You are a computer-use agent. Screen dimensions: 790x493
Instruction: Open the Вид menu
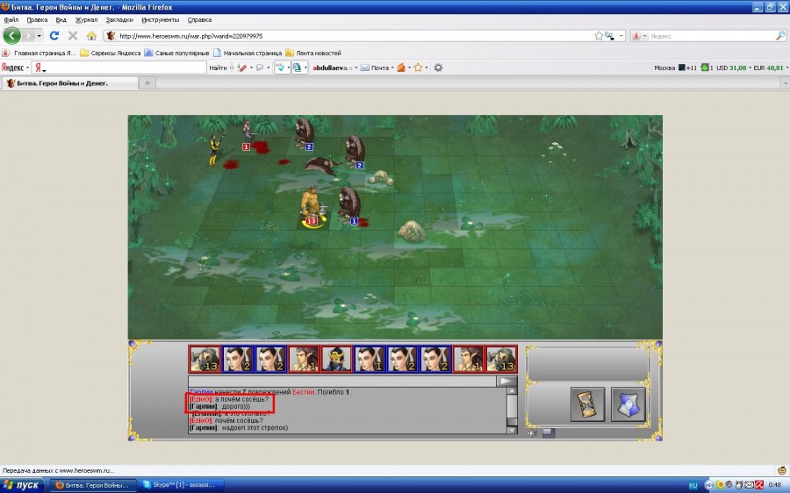[x=61, y=19]
